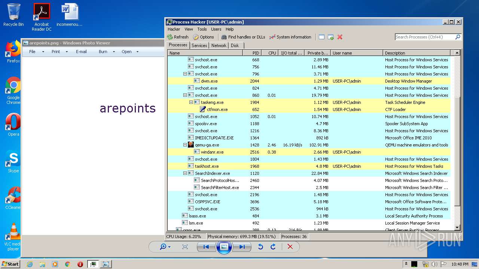Click E-mail in Photo Viewer
The height and width of the screenshot is (269, 479).
tap(81, 52)
